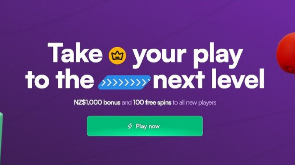Image resolution: width=295 pixels, height=165 pixels.
Task: Click the word the before blue badge
Action: pyautogui.click(x=75, y=79)
